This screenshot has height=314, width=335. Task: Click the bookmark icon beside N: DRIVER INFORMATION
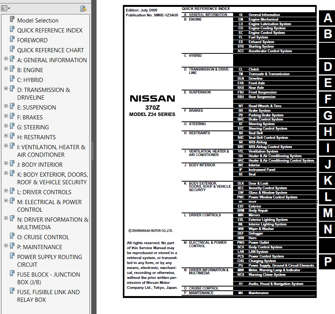pyautogui.click(x=12, y=219)
